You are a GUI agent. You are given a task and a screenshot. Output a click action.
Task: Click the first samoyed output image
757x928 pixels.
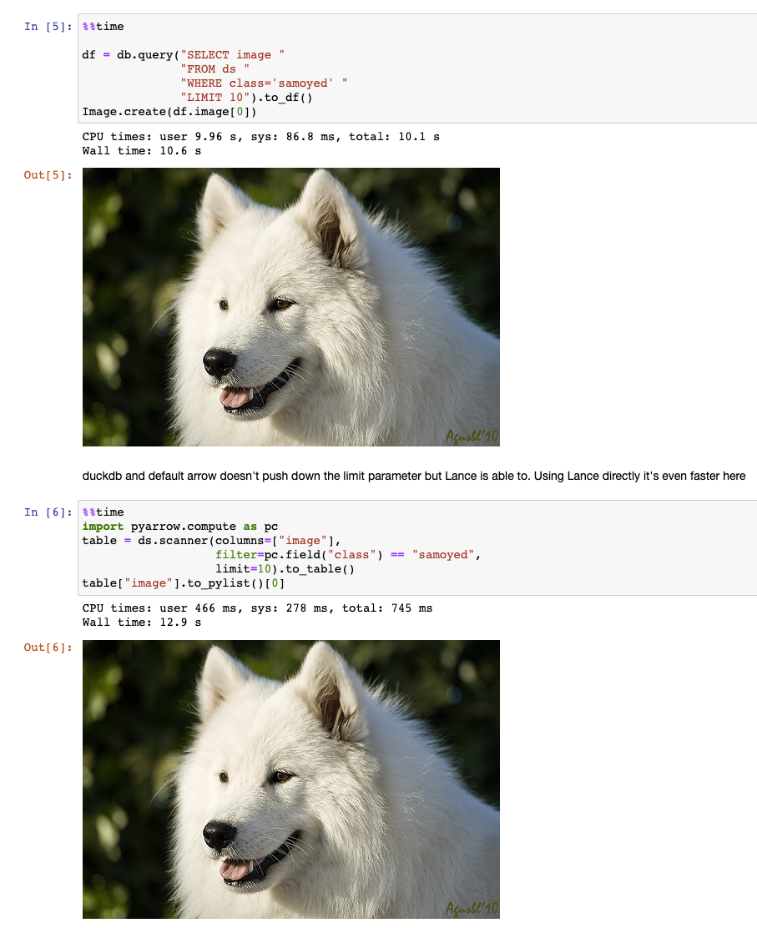(x=291, y=307)
